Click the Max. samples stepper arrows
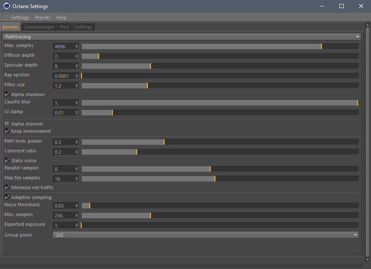The image size is (371, 269). (x=77, y=47)
